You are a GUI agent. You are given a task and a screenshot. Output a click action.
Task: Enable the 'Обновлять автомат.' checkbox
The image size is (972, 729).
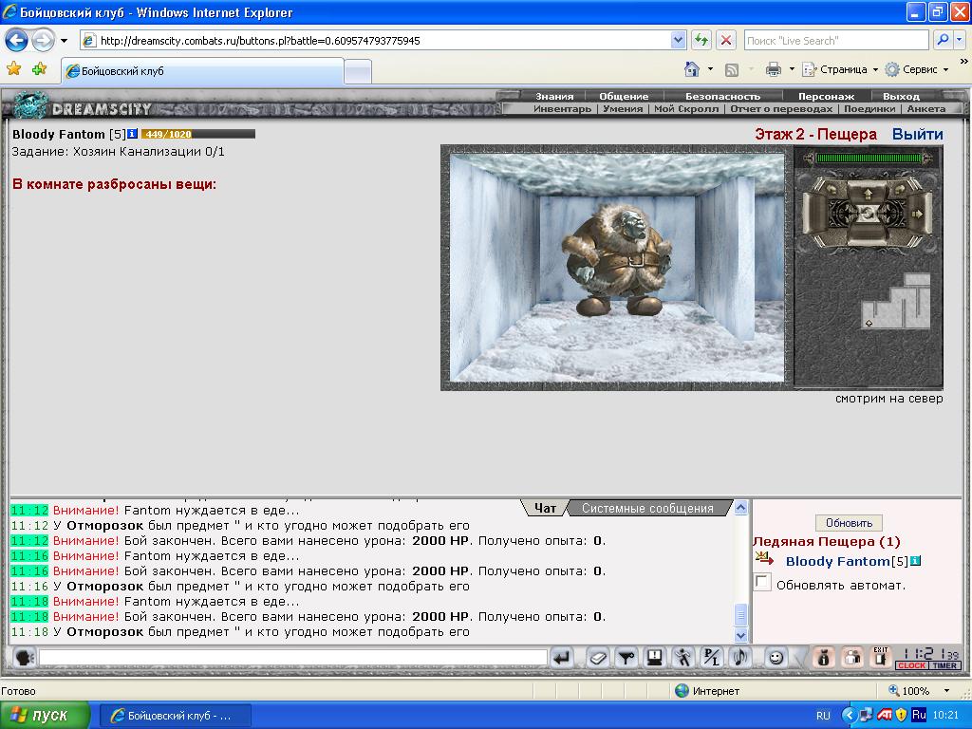pyautogui.click(x=762, y=582)
